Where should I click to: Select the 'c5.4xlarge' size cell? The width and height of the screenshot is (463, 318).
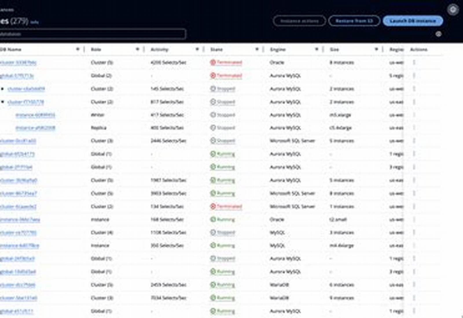tap(341, 128)
